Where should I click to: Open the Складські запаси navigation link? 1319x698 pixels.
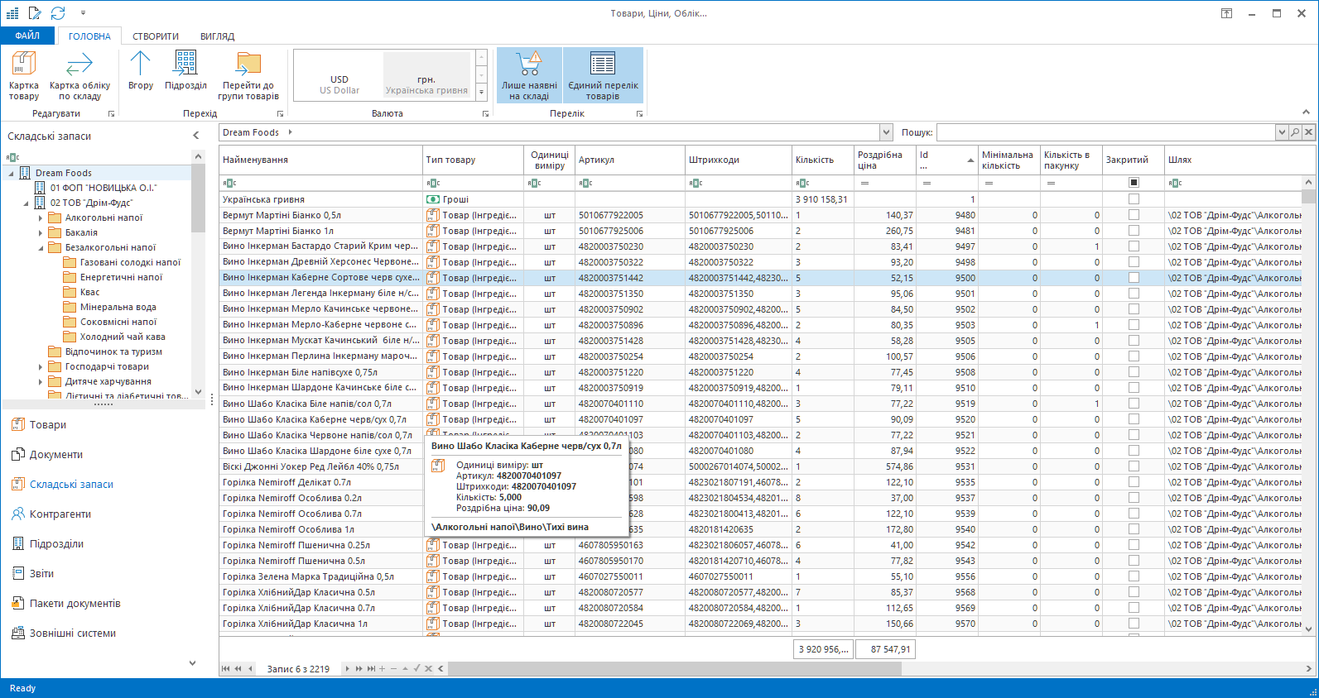(x=71, y=484)
